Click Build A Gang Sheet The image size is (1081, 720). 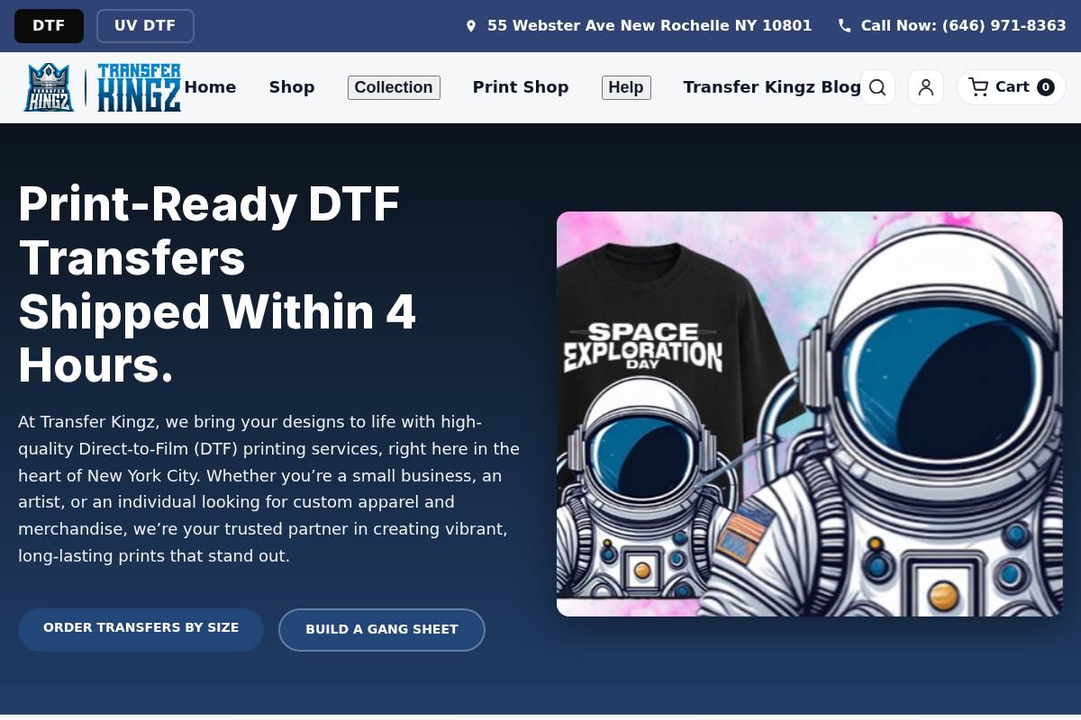[382, 629]
